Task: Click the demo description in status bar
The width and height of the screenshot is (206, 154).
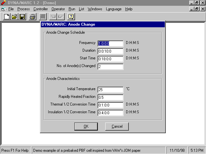Action: click(x=87, y=150)
